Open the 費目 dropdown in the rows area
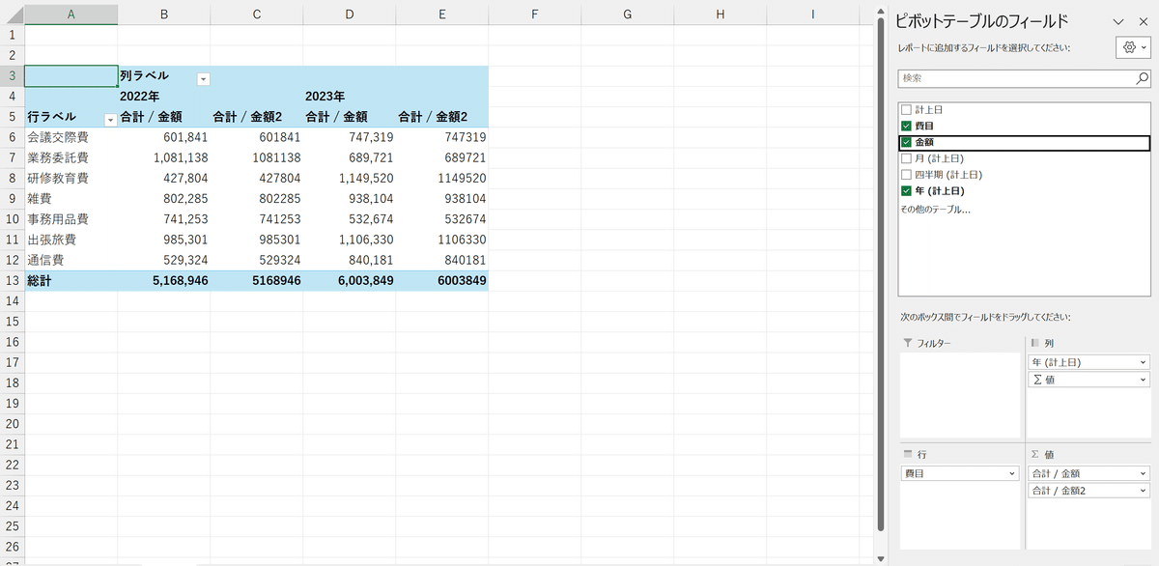 click(1011, 473)
